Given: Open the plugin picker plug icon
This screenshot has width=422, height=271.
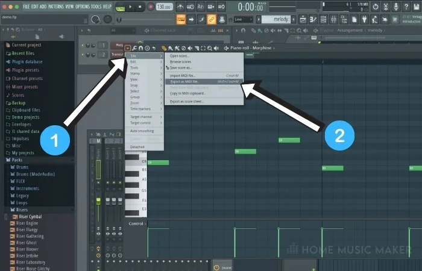Looking at the screenshot, I should (x=364, y=19).
